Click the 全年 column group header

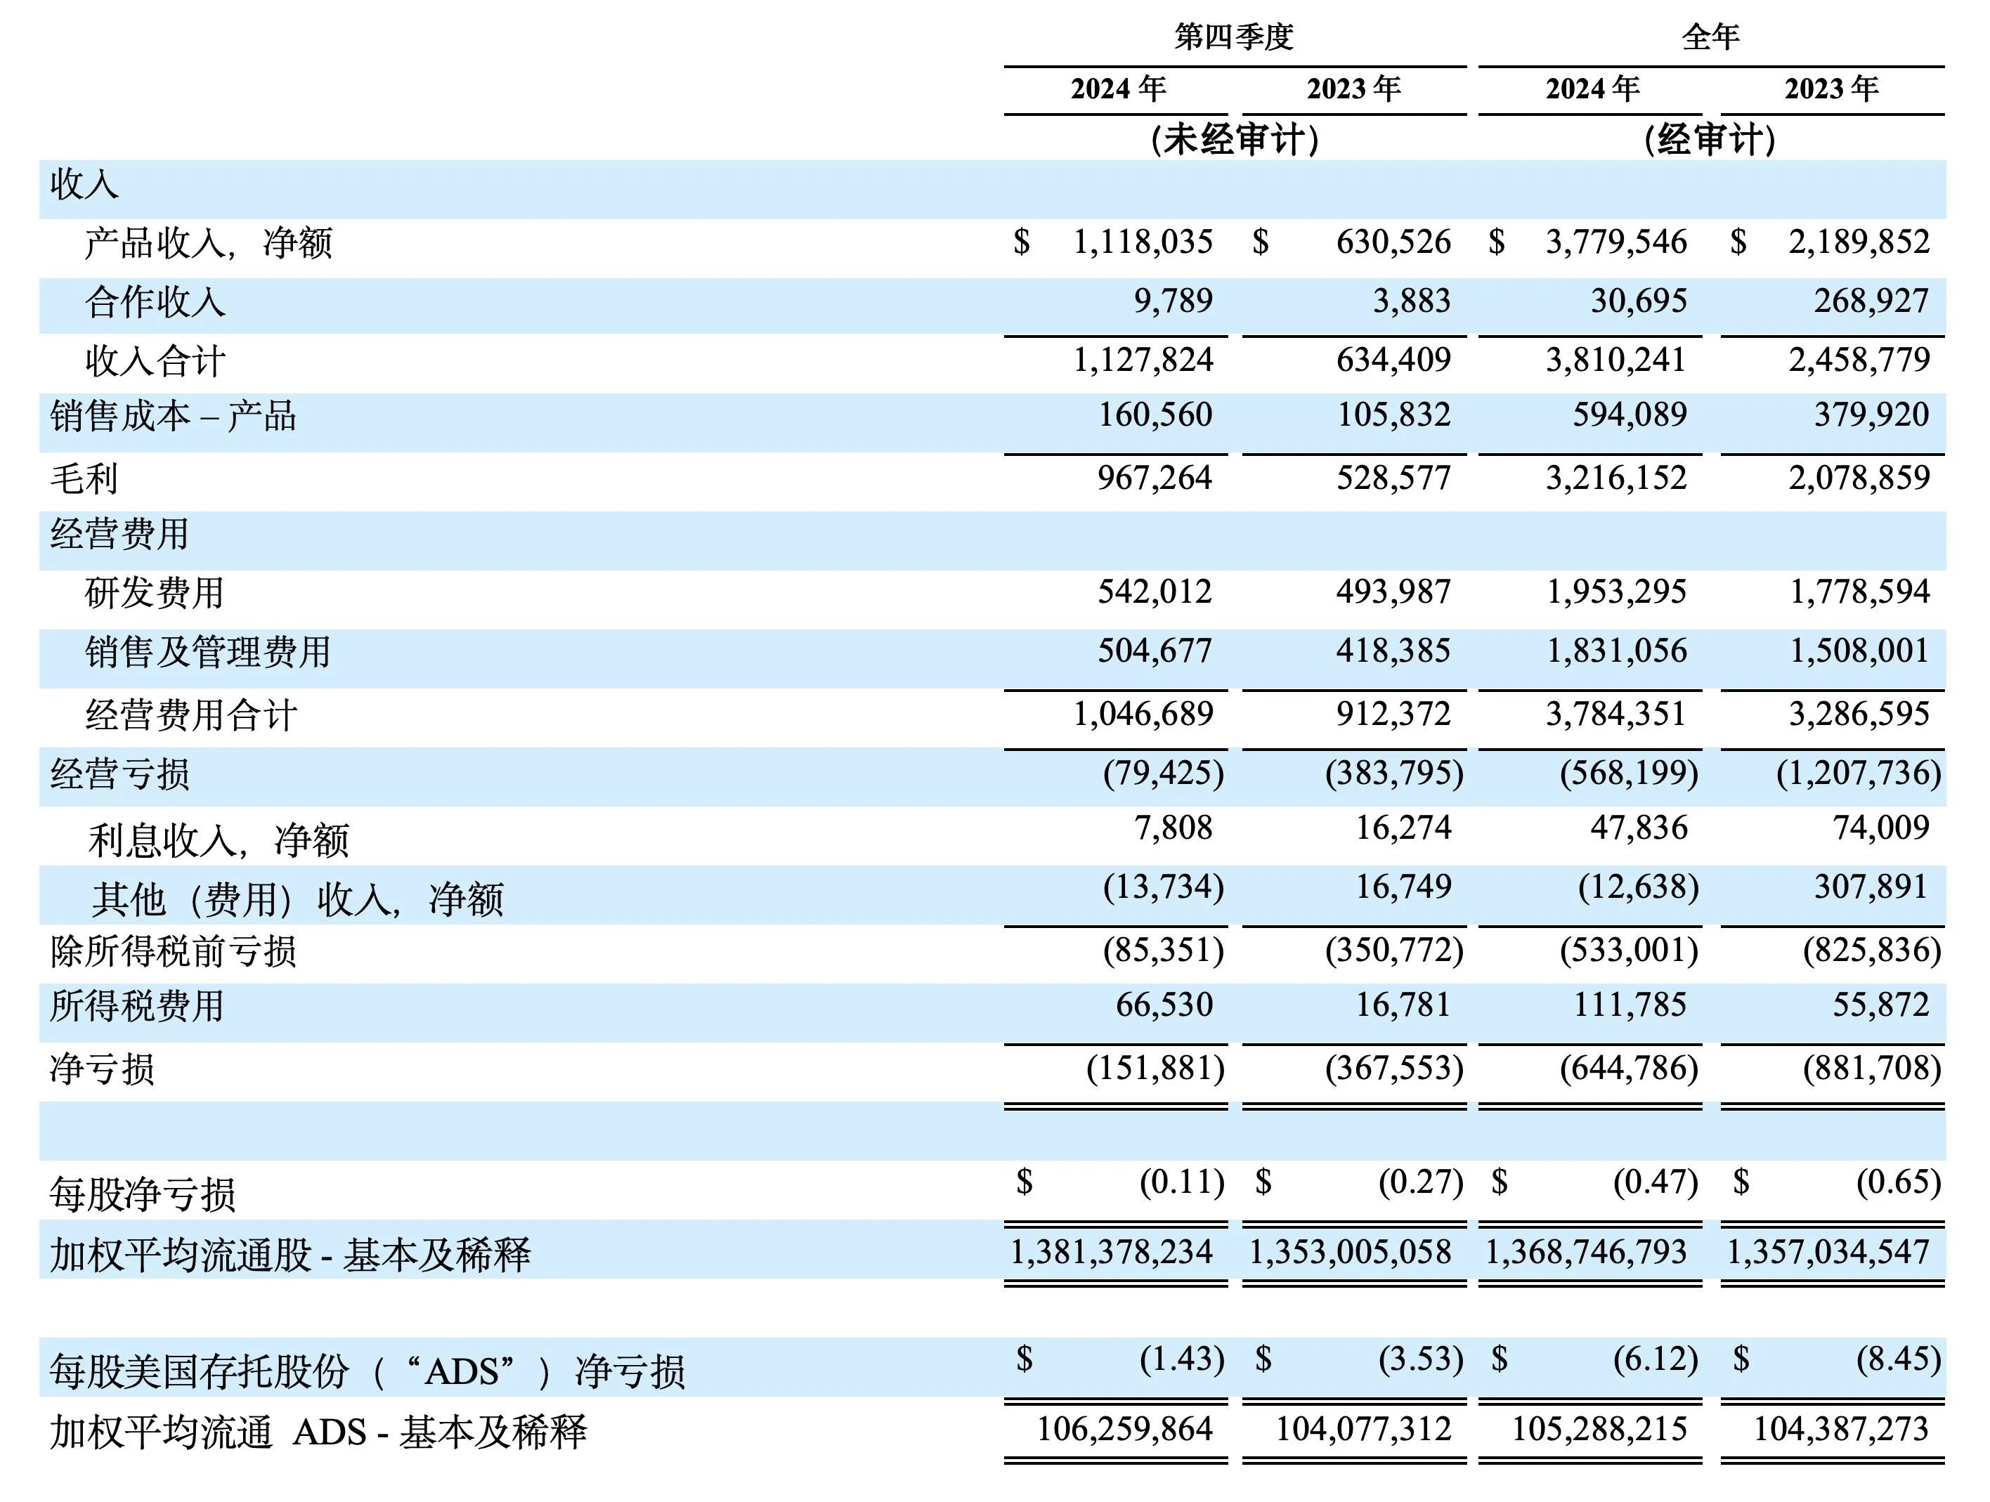[x=1710, y=37]
